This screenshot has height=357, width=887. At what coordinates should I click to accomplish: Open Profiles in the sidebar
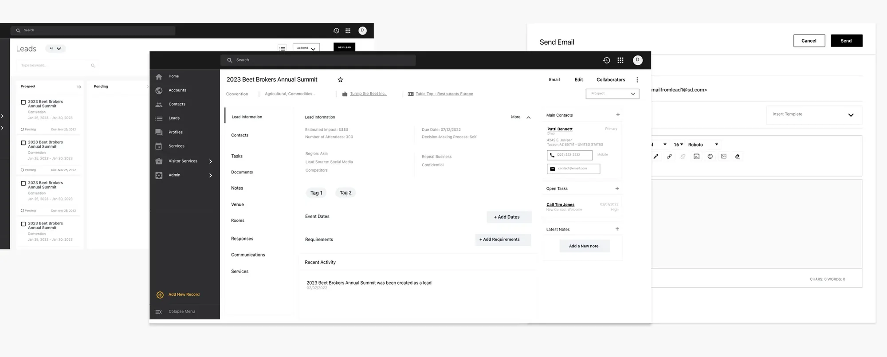[176, 132]
